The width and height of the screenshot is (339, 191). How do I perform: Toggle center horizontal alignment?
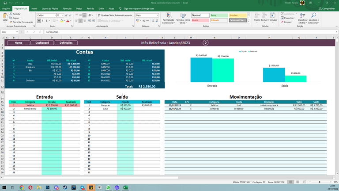[x=80, y=21]
